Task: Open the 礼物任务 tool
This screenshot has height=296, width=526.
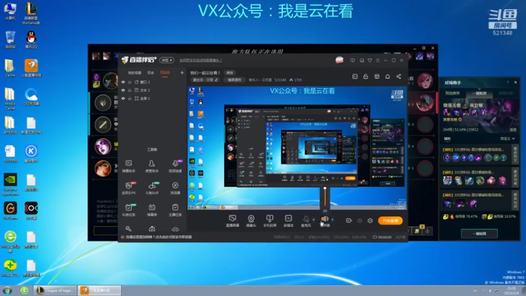Action: pyautogui.click(x=128, y=210)
